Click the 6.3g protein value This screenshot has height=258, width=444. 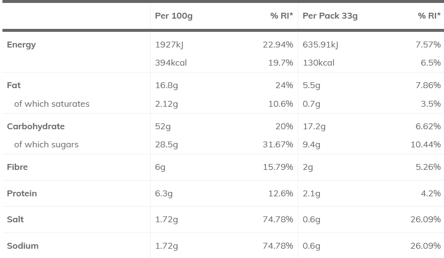(164, 194)
